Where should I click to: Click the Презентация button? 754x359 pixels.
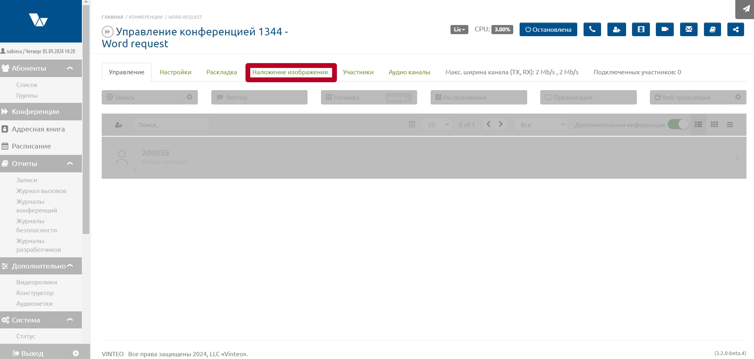pyautogui.click(x=588, y=97)
